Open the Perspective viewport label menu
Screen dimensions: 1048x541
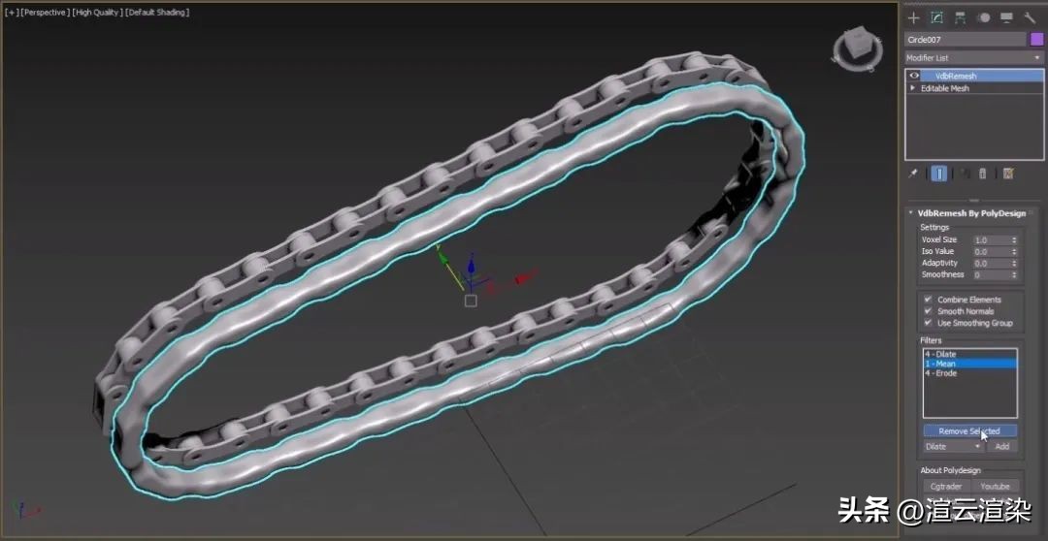[46, 12]
